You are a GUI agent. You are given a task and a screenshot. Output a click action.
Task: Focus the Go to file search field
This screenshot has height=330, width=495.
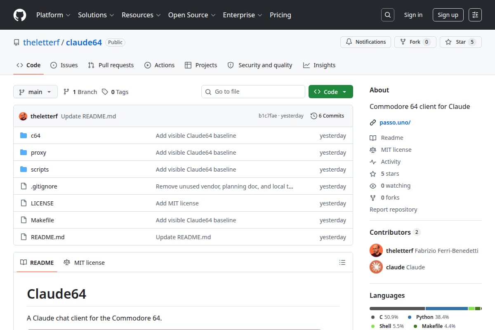click(253, 92)
